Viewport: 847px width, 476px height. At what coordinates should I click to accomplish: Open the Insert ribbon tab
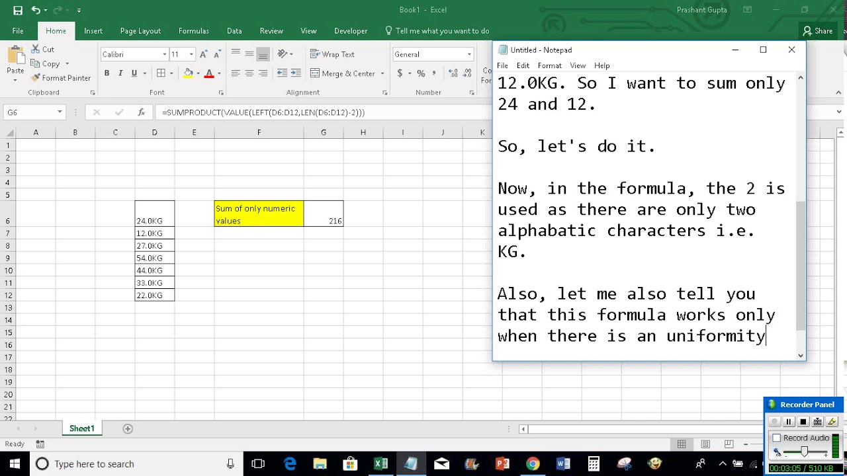tap(93, 31)
